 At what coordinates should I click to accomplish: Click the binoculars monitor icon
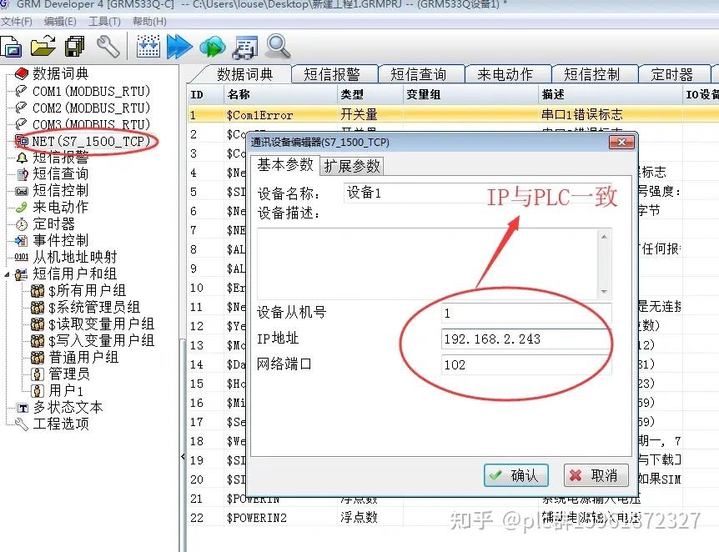(x=245, y=47)
